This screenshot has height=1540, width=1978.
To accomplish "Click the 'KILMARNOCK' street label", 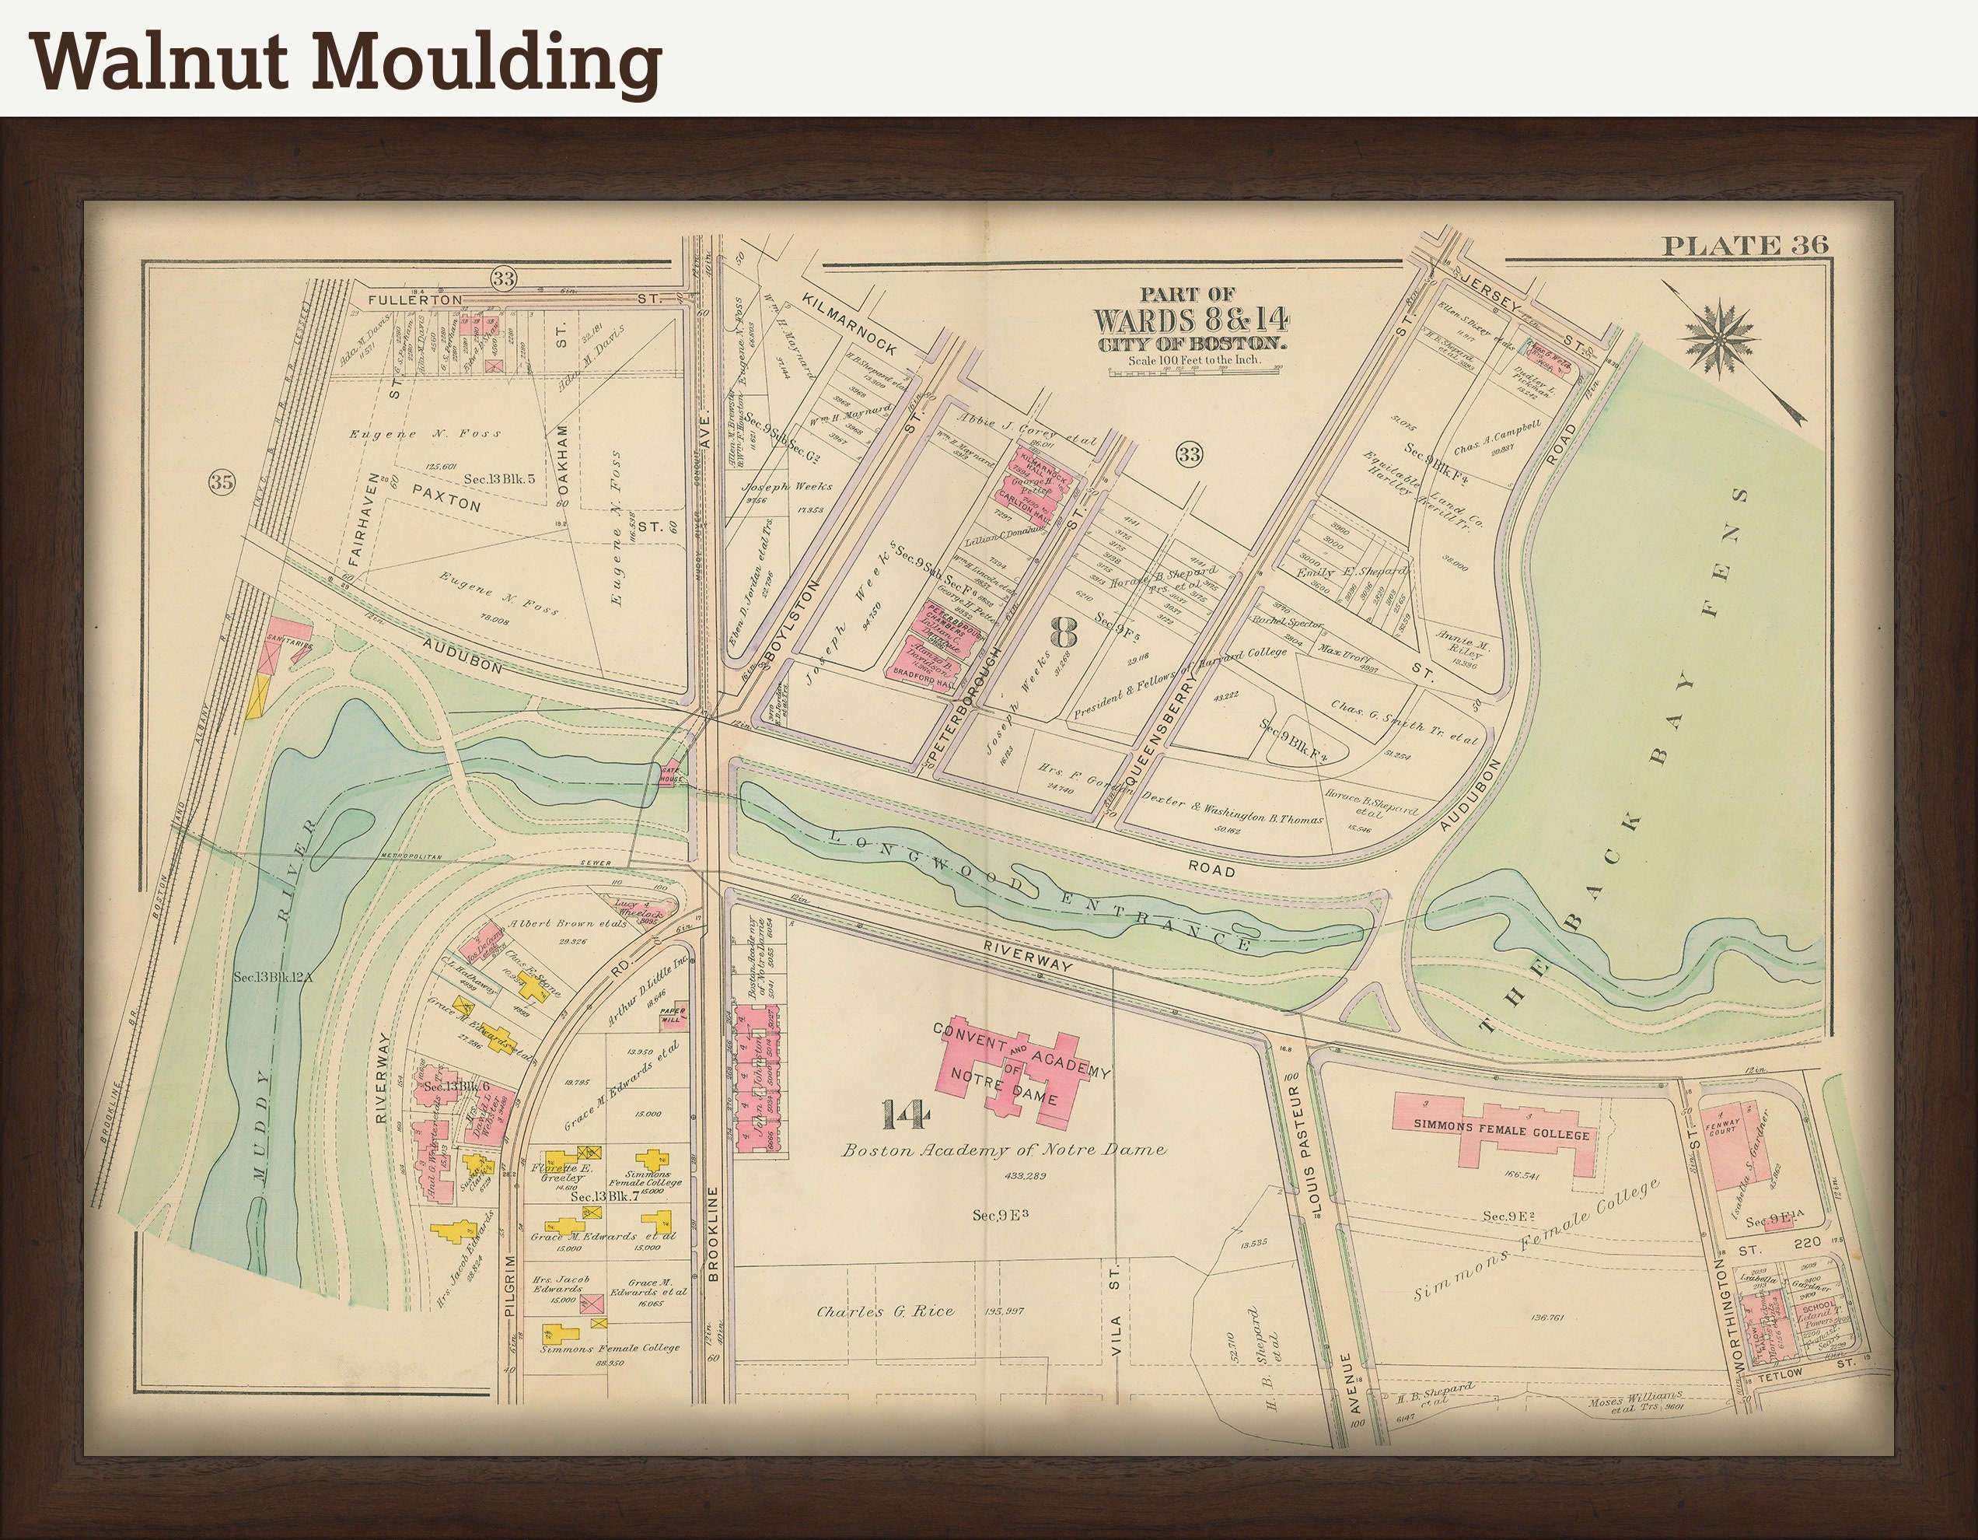I will pos(851,325).
